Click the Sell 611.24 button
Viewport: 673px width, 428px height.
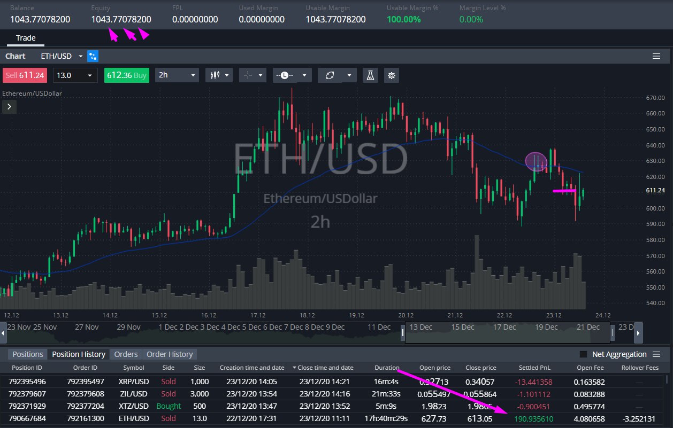[25, 75]
